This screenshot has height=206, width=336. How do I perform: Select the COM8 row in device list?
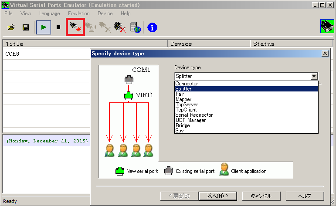pos(44,54)
